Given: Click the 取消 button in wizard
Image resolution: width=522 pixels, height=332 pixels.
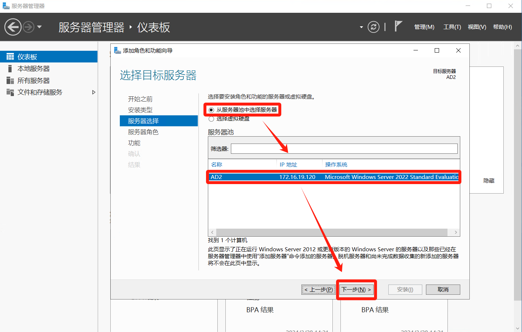Looking at the screenshot, I should click(443, 290).
